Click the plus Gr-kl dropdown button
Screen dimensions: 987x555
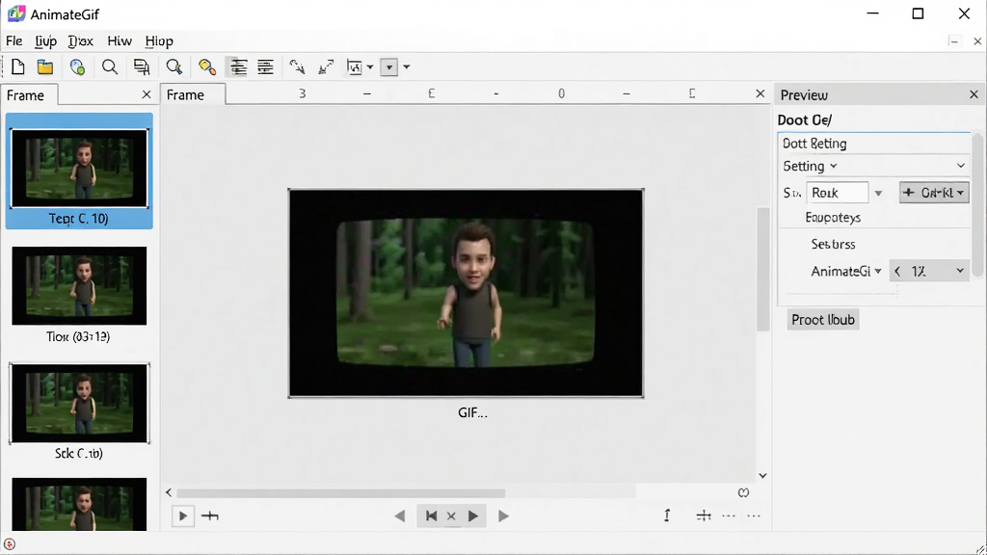(x=934, y=193)
